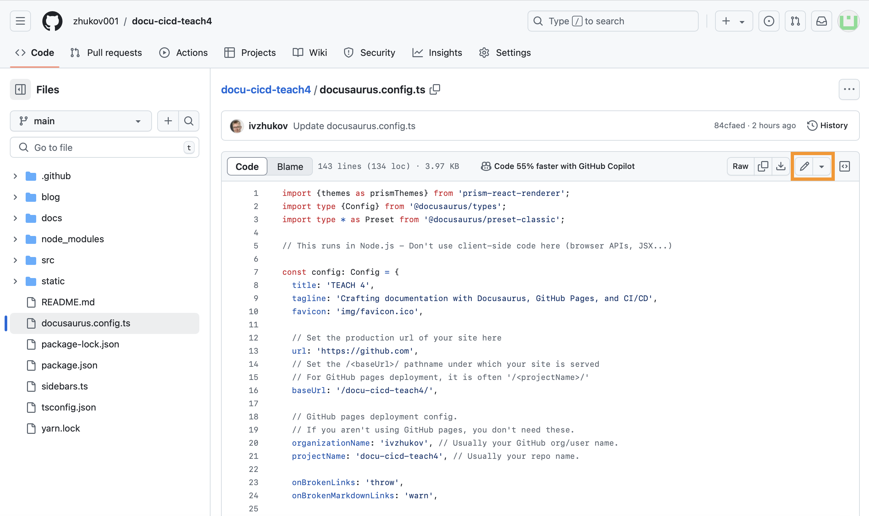Screen dimensions: 869x516
Task: Expand the .github folder
Action: click(x=15, y=176)
